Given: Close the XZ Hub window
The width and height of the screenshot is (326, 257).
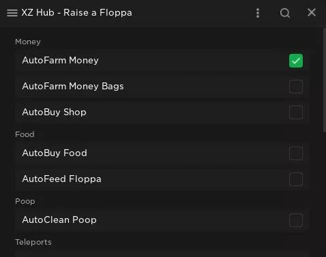Looking at the screenshot, I should coord(312,12).
